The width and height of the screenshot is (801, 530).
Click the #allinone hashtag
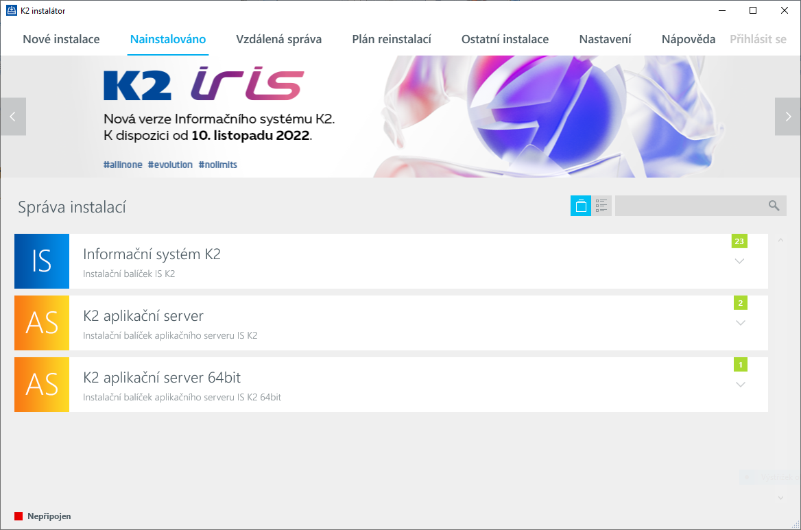[x=123, y=165]
